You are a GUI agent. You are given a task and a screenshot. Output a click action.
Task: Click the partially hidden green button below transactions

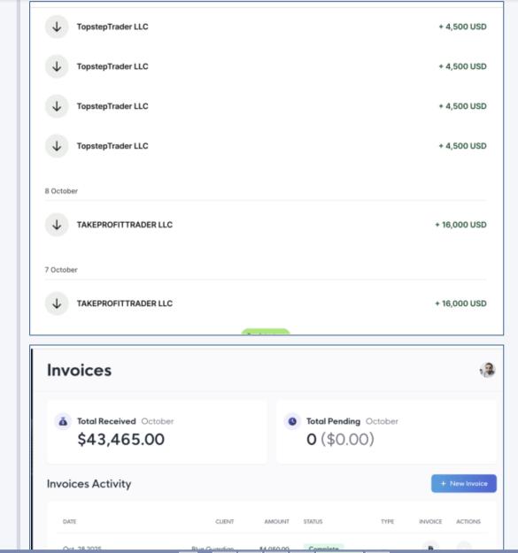point(266,332)
